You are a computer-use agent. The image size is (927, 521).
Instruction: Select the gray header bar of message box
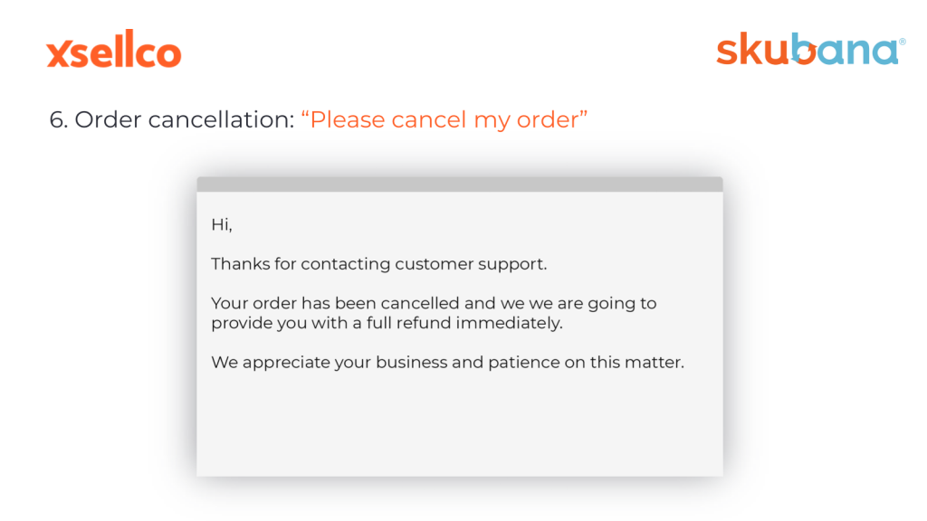459,185
